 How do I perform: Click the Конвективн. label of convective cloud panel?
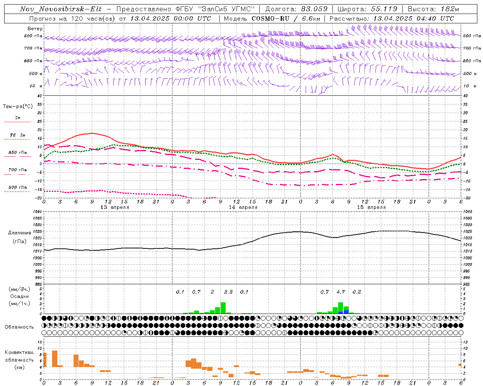(x=19, y=352)
